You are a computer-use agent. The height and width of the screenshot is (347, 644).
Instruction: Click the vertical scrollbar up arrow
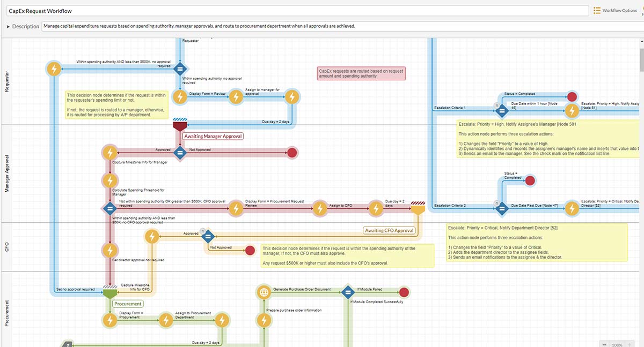tap(641, 42)
